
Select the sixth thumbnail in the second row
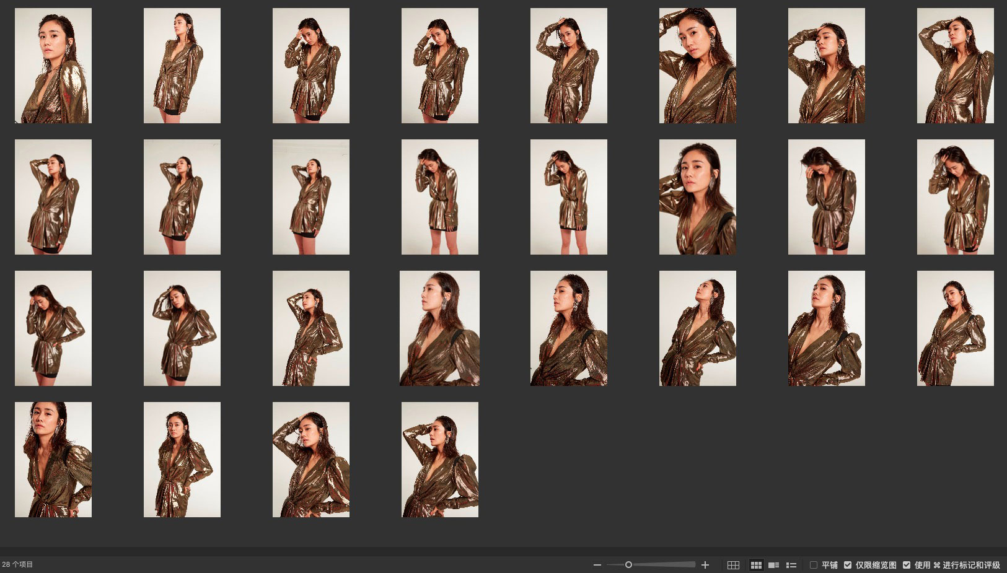(x=697, y=197)
